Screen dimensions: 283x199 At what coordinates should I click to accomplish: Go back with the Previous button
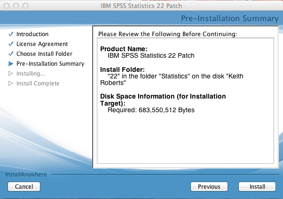coord(209,186)
